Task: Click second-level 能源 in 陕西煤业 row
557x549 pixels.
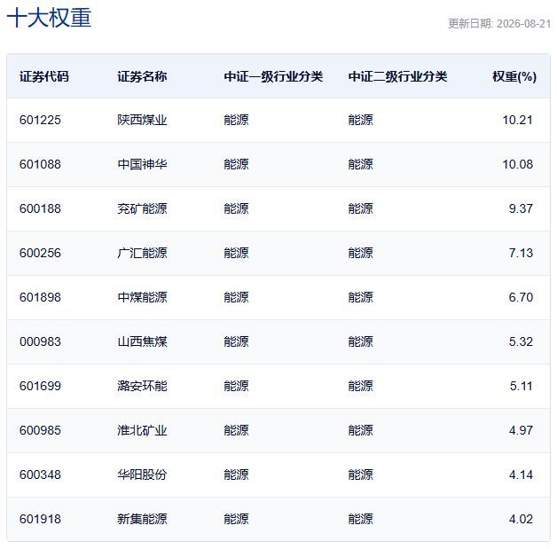Action: click(x=361, y=120)
